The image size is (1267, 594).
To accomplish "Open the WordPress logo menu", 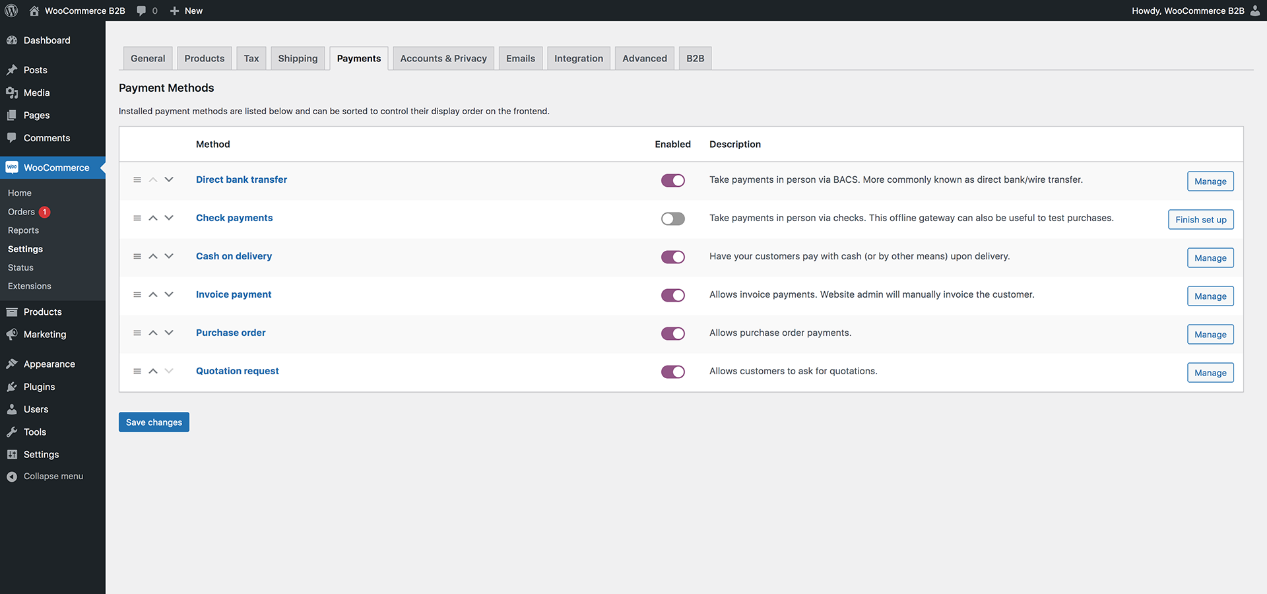I will click(11, 10).
